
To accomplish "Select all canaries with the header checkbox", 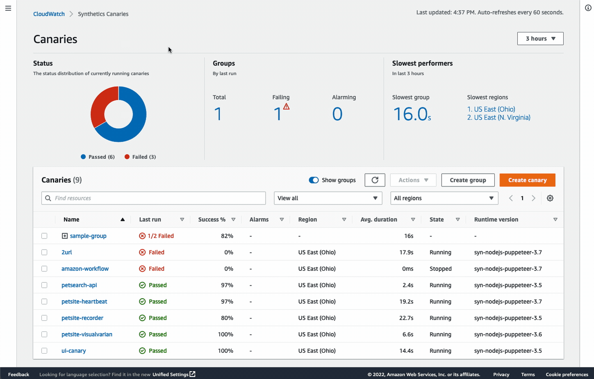I will [x=44, y=219].
